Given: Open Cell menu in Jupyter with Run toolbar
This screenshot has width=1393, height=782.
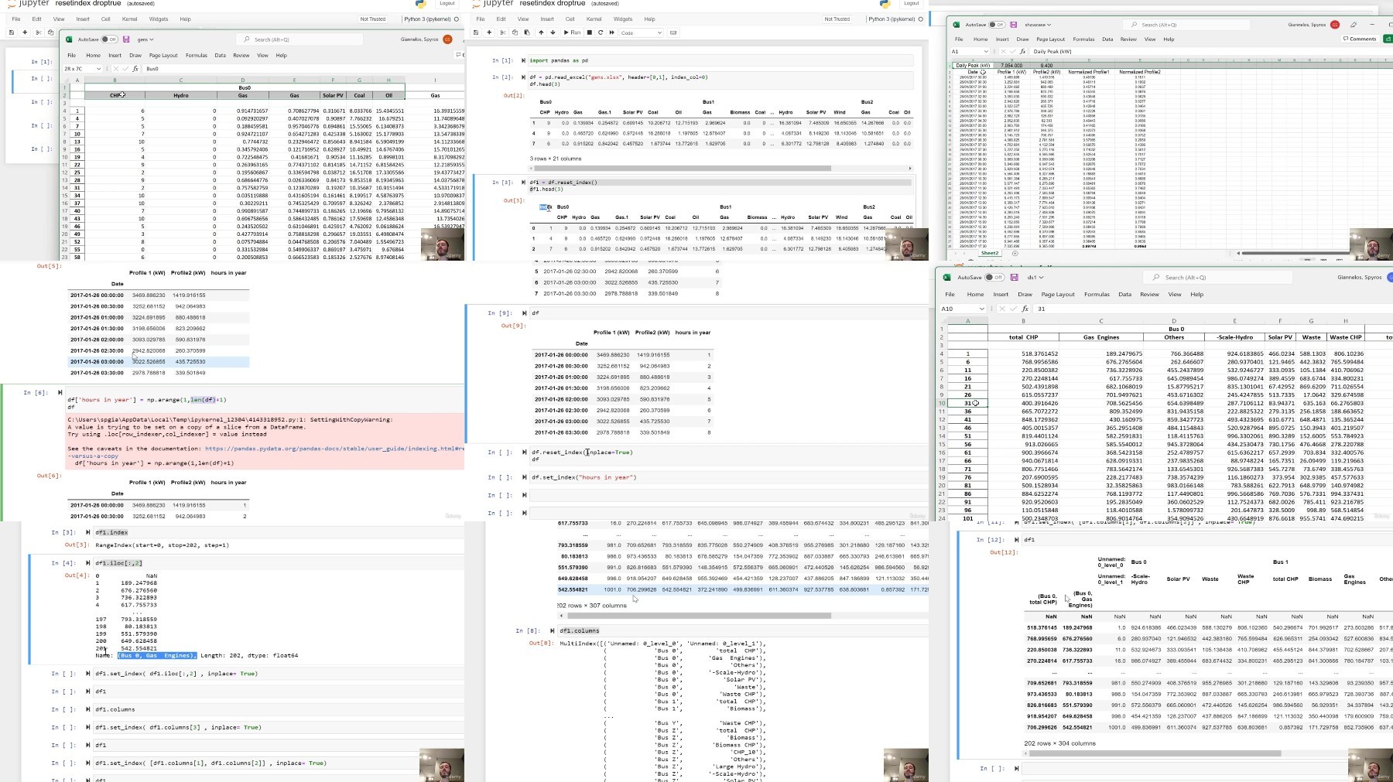Looking at the screenshot, I should tap(570, 19).
